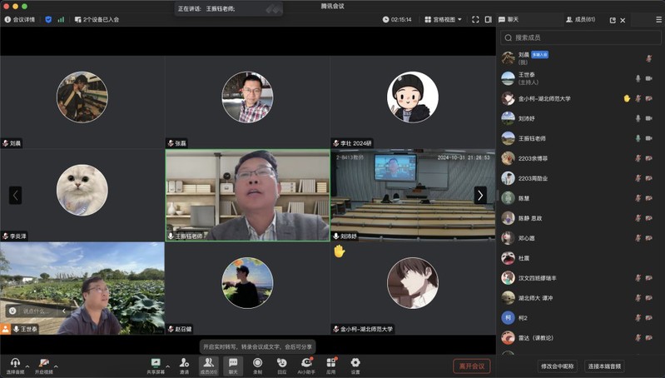Toggle 选择音频 audio in the toolbar

[14, 364]
